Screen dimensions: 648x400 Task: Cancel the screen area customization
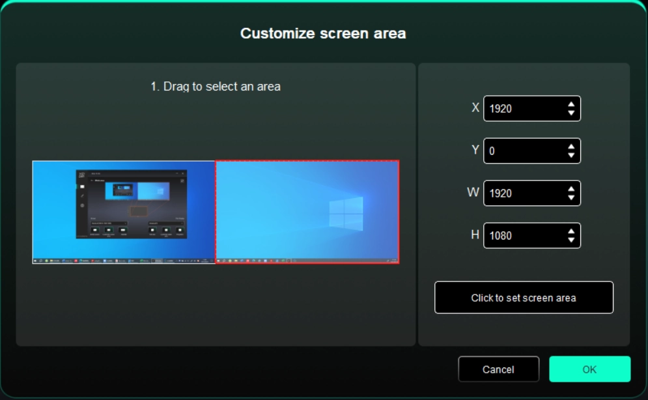pyautogui.click(x=498, y=369)
